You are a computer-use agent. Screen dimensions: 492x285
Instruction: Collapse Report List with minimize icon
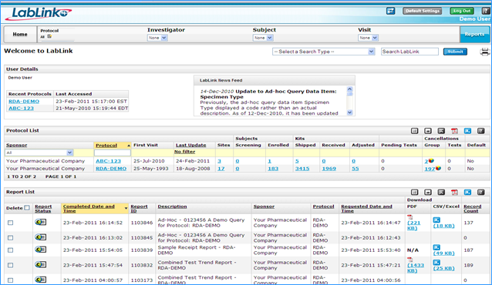pyautogui.click(x=428, y=192)
